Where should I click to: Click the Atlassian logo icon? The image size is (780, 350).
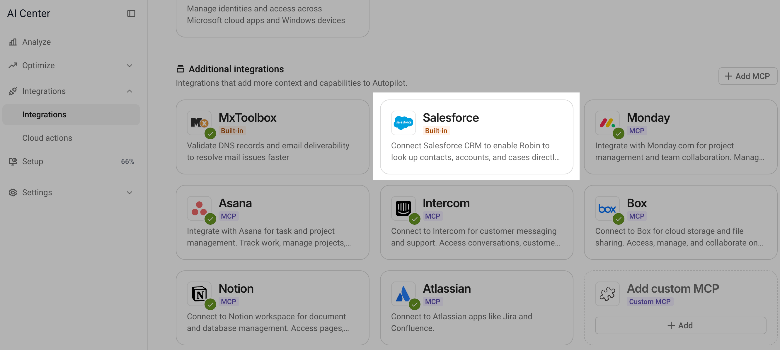pyautogui.click(x=403, y=294)
